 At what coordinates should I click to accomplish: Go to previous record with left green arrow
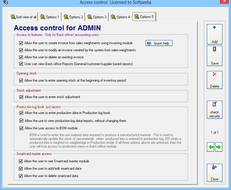pyautogui.click(x=211, y=147)
